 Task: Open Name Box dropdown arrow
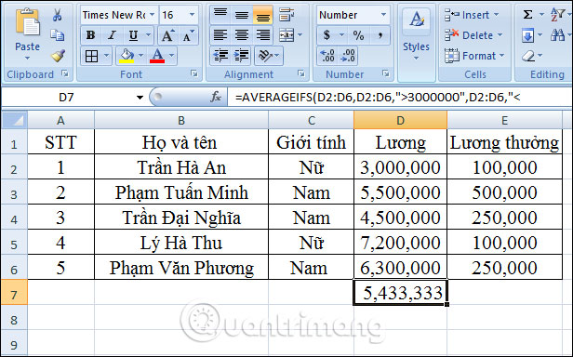140,98
